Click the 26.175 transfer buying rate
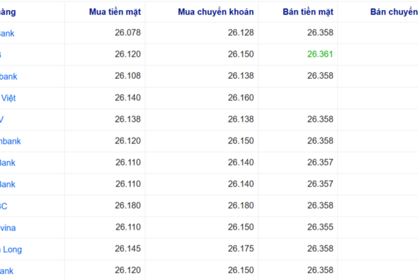The width and height of the screenshot is (418, 279). (x=241, y=249)
